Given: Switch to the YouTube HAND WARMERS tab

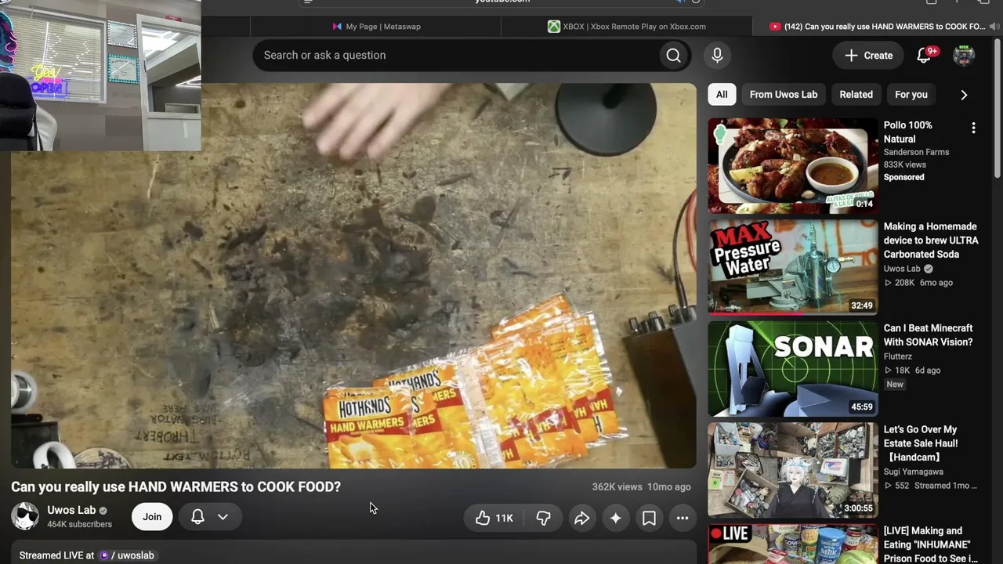Looking at the screenshot, I should coord(878,27).
